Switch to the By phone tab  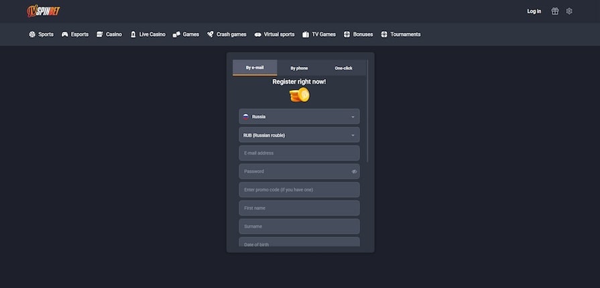299,68
